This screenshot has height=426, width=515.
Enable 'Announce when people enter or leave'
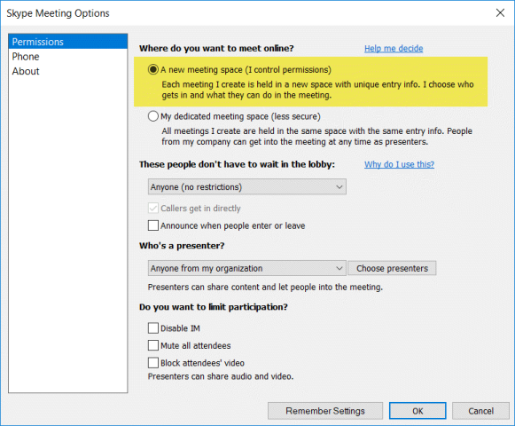tap(153, 225)
